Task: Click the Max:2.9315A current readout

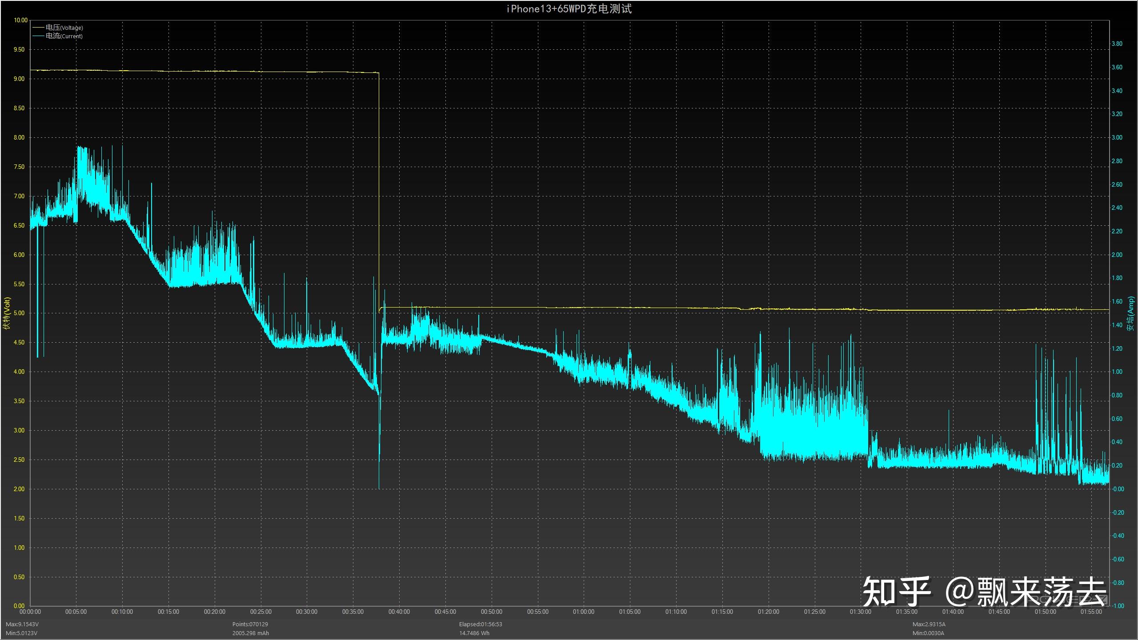Action: pos(929,624)
